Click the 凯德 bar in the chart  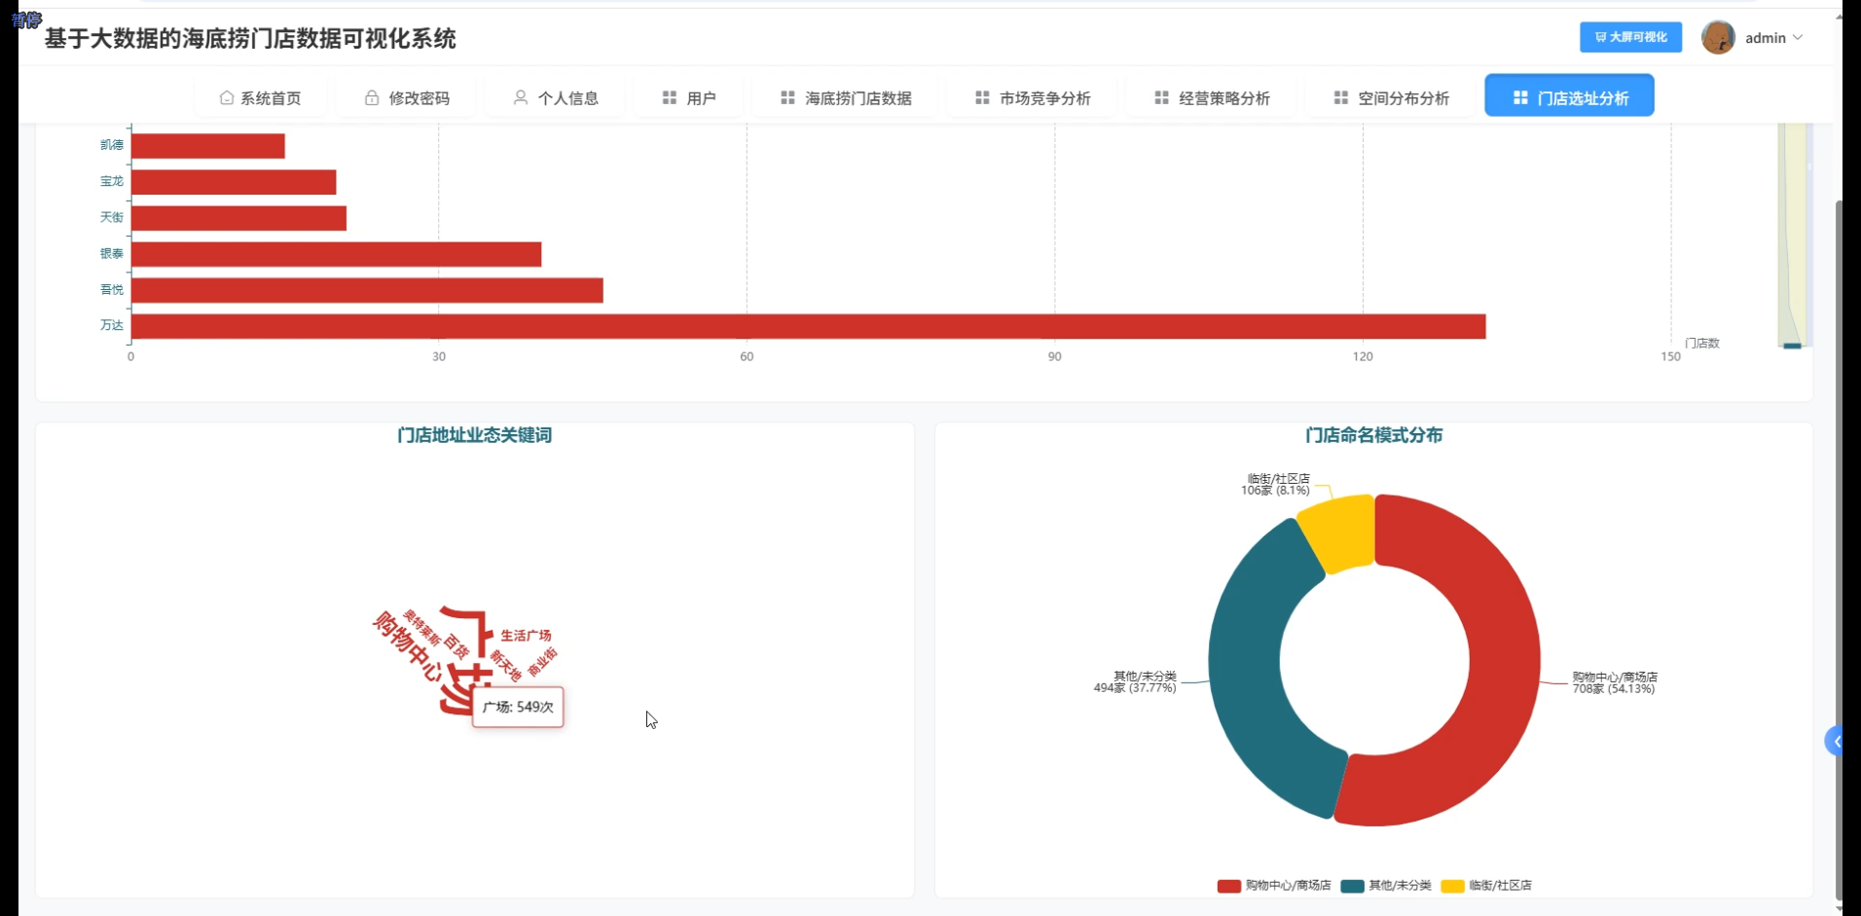pyautogui.click(x=207, y=146)
